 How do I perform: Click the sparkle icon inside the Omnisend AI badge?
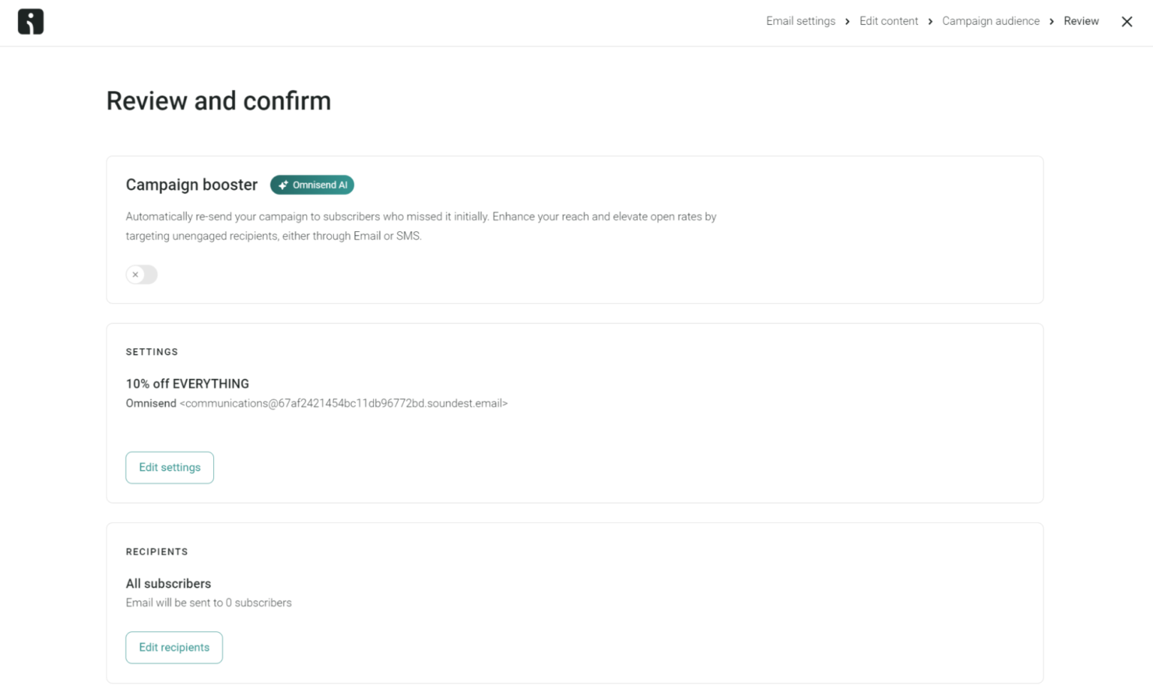click(282, 185)
